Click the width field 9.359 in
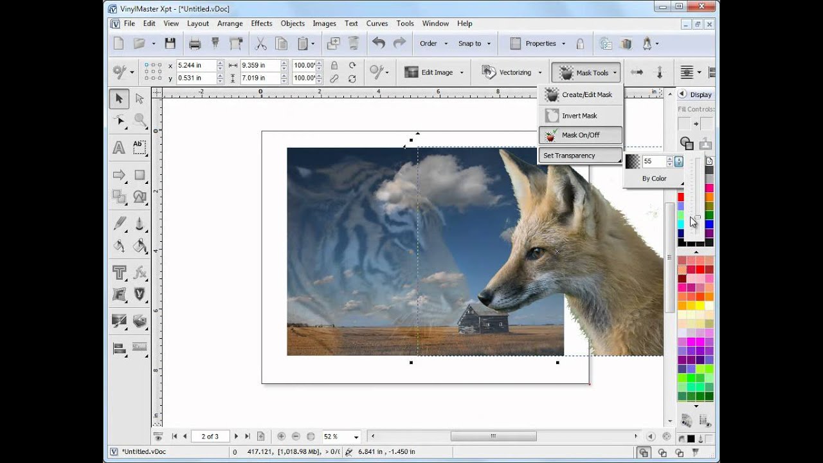823x463 pixels. coord(260,65)
